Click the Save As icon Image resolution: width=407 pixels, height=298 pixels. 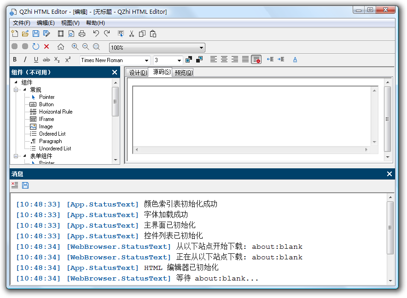click(47, 34)
